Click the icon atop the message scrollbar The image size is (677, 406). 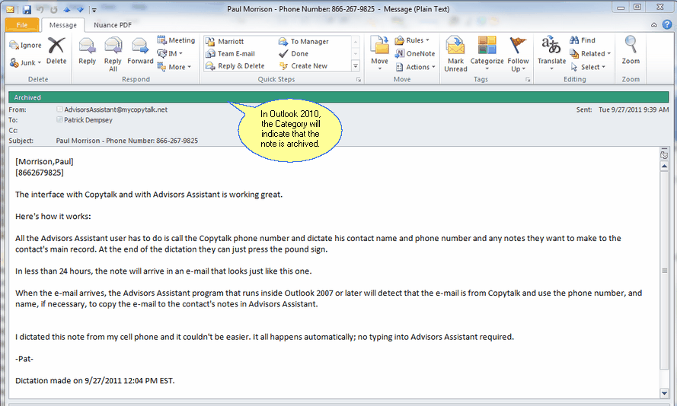point(665,154)
